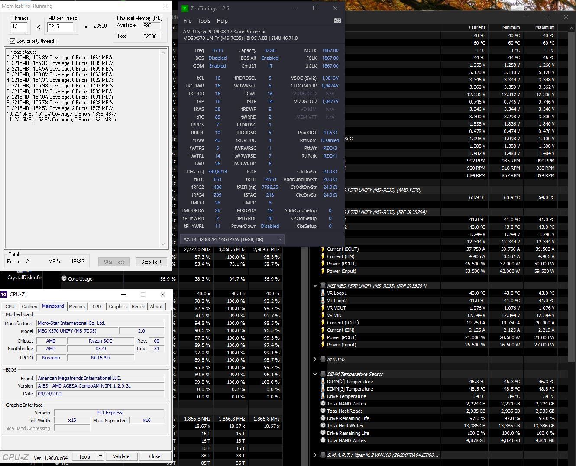Click the lightning icon beside Current (IOUT) 37.750 A
Image resolution: width=576 pixels, height=466 pixels.
coord(323,249)
